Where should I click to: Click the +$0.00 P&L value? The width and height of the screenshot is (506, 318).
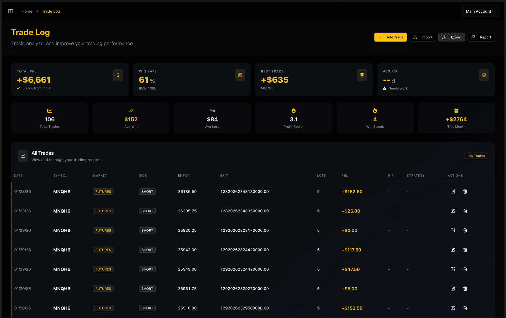[349, 230]
